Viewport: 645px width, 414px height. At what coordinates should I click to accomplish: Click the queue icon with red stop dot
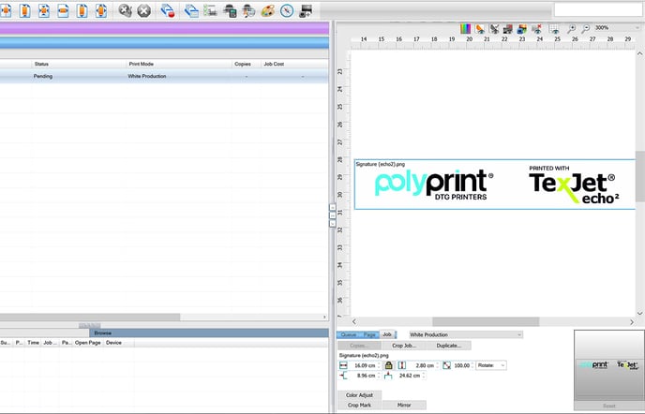pyautogui.click(x=168, y=10)
